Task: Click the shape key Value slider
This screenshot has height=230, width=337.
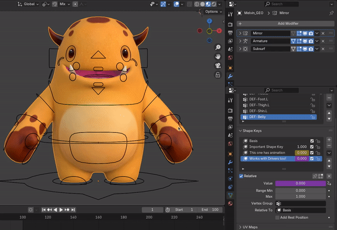Action: pyautogui.click(x=300, y=183)
